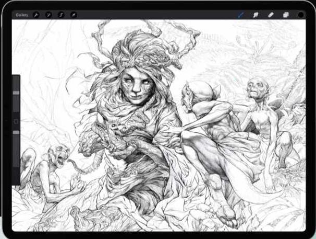Open the Layers panel
Image resolution: width=316 pixels, height=239 pixels.
click(286, 15)
